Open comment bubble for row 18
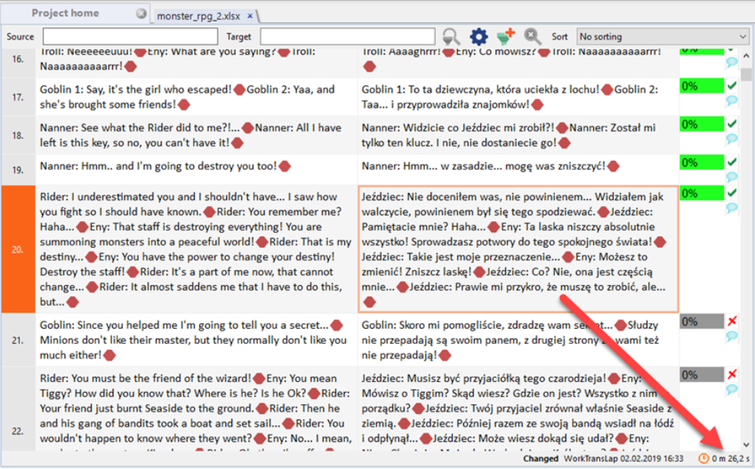This screenshot has width=755, height=469. (732, 139)
